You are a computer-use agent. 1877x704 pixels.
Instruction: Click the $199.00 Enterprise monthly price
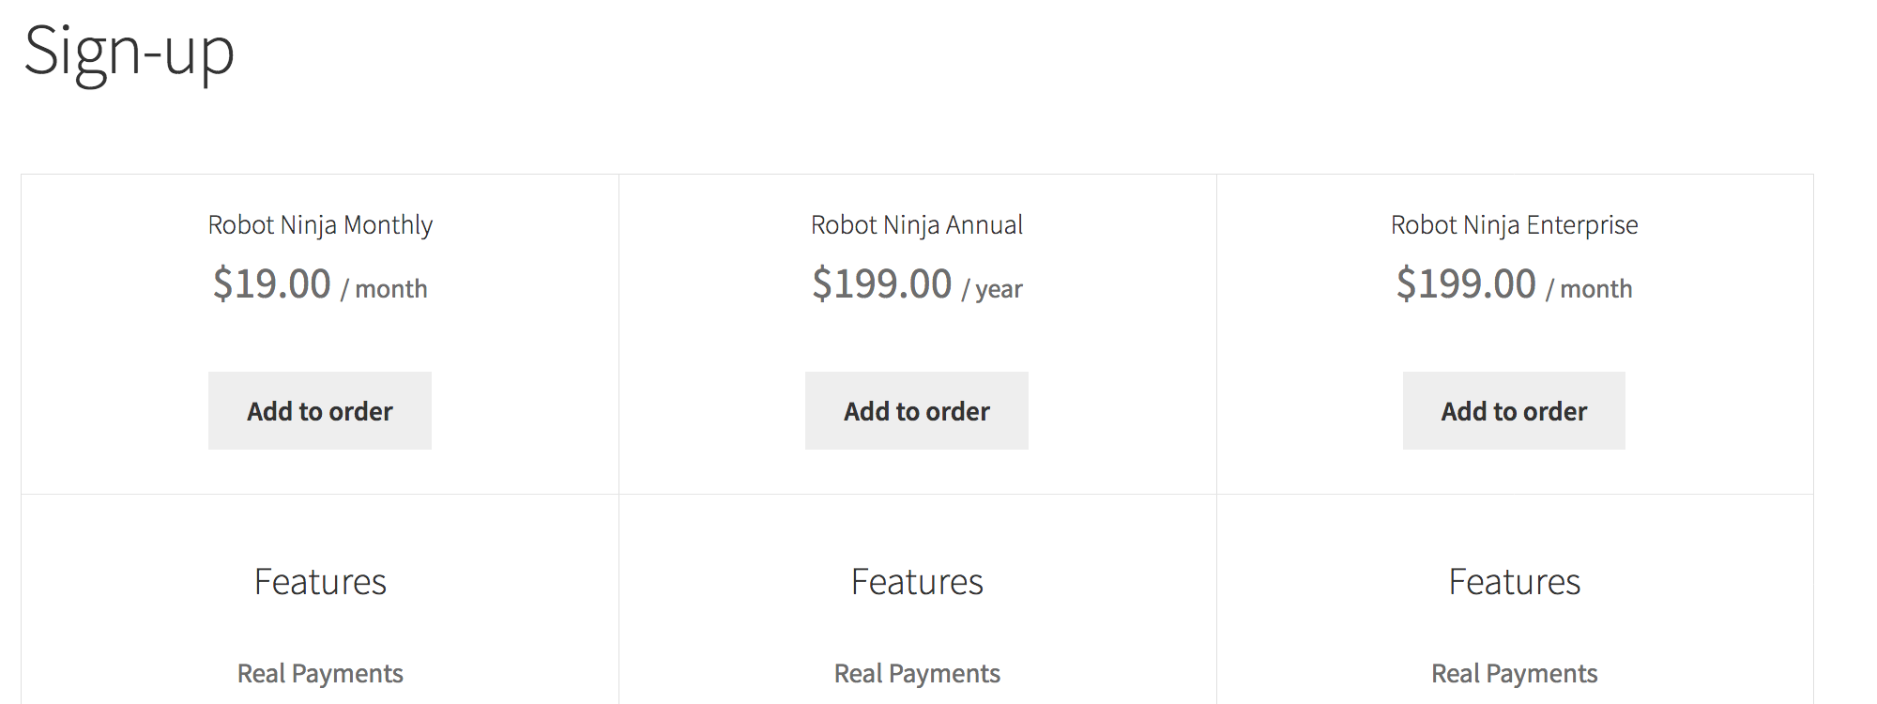(x=1467, y=283)
